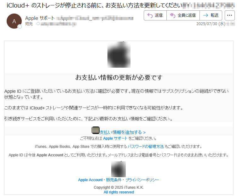Click the 宛先 recipient label
Image resolution: width=237 pixels, height=196 pixels.
[x=29, y=24]
